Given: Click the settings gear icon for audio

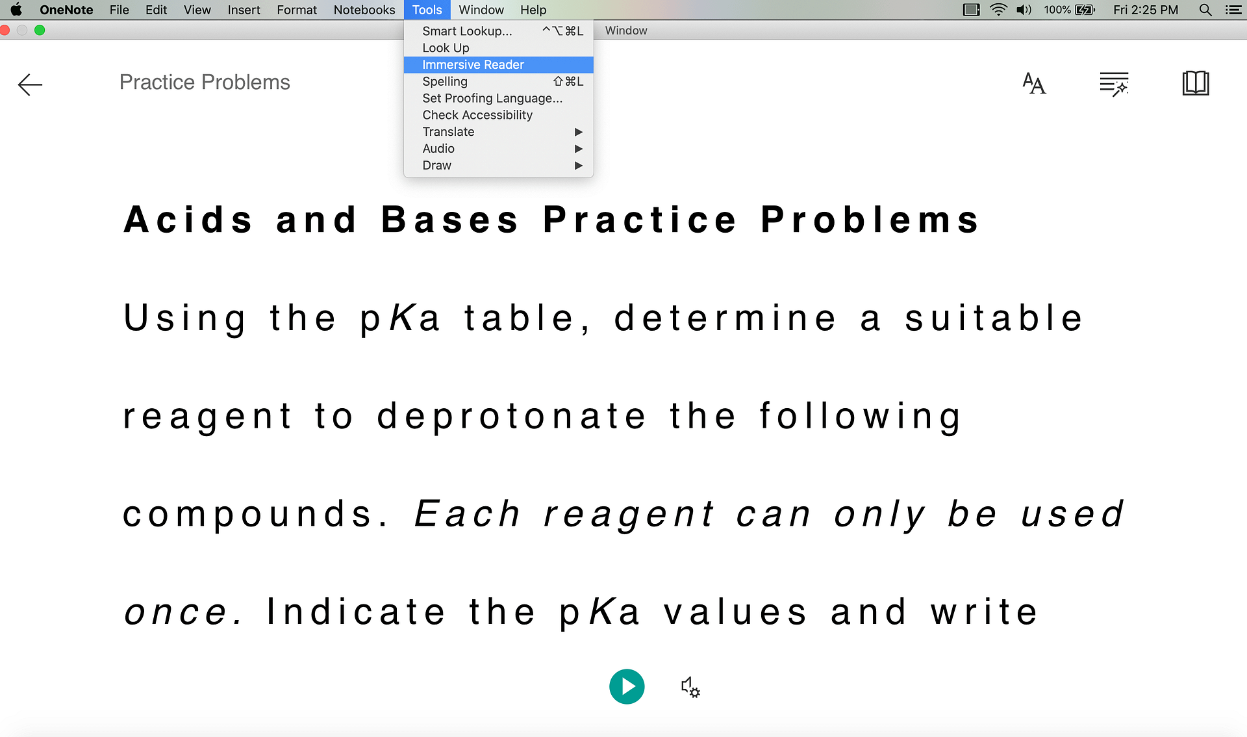Looking at the screenshot, I should (x=689, y=686).
